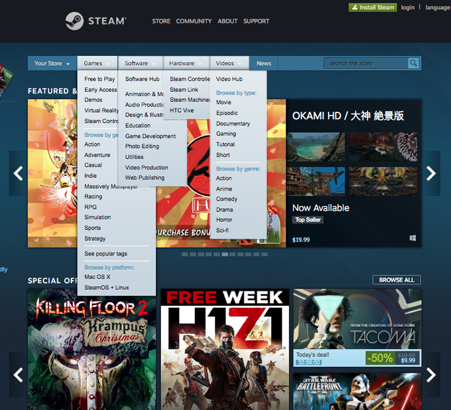The height and width of the screenshot is (410, 451).
Task: Open Steam Link hardware page
Action: point(184,89)
